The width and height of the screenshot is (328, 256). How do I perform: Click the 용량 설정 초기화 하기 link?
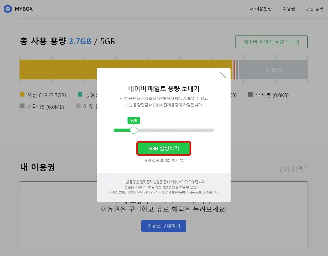161,160
